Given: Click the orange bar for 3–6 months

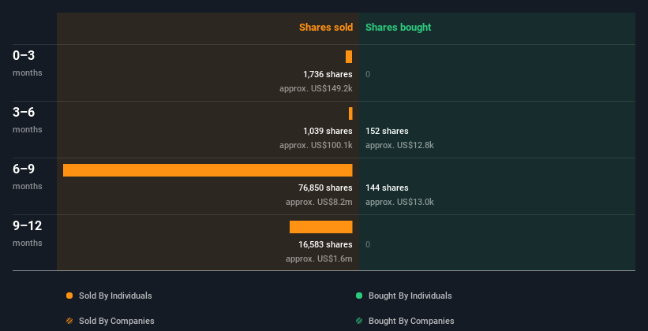Looking at the screenshot, I should pos(350,113).
